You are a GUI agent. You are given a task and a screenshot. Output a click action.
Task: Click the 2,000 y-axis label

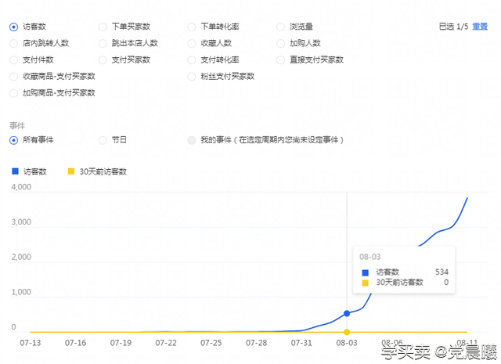click(21, 257)
